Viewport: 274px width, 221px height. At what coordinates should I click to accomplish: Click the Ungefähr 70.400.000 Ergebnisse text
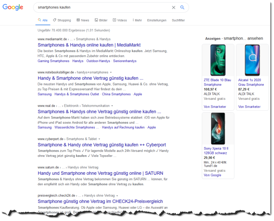[74, 30]
